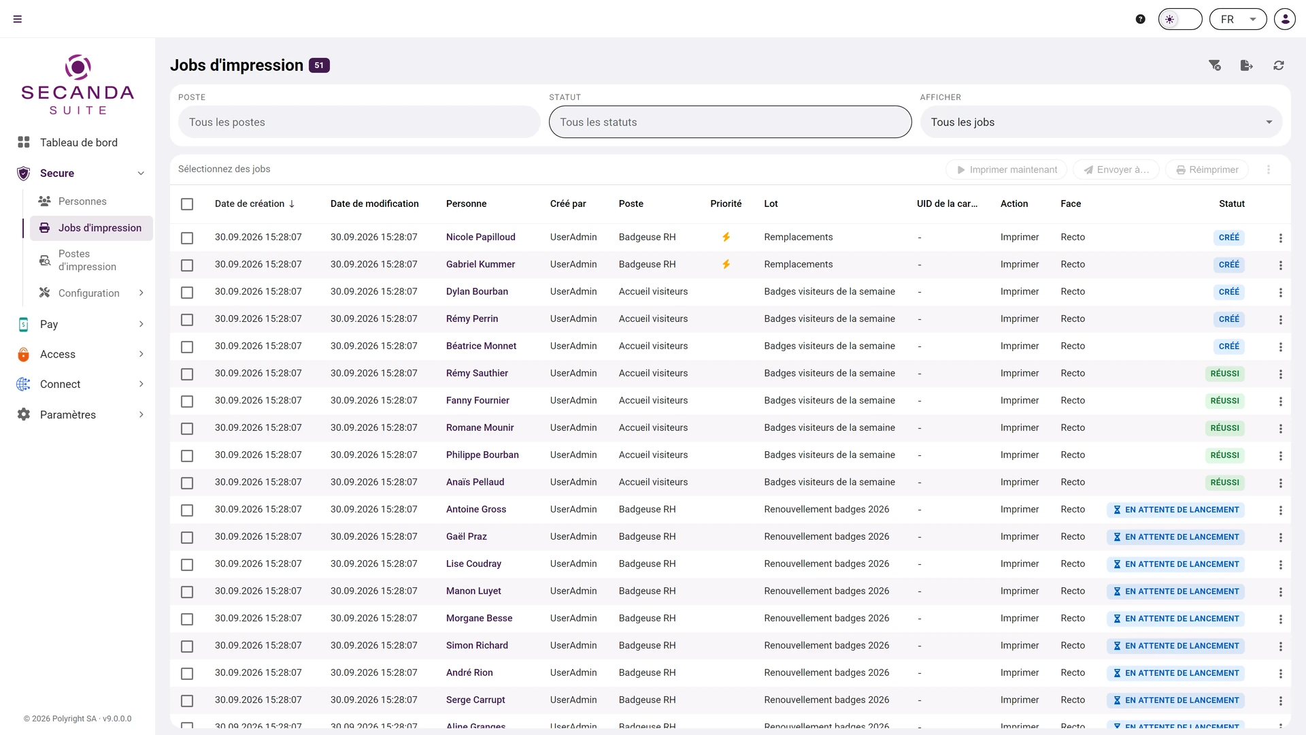This screenshot has width=1306, height=735.
Task: Click the help question mark icon
Action: tap(1141, 19)
